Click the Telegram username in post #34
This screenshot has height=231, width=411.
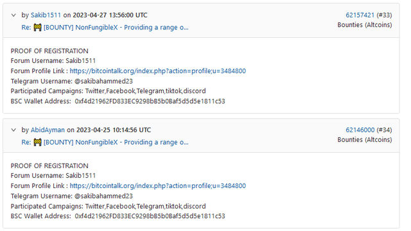point(103,196)
